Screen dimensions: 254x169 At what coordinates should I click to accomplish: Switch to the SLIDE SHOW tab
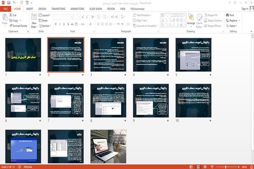point(96,9)
